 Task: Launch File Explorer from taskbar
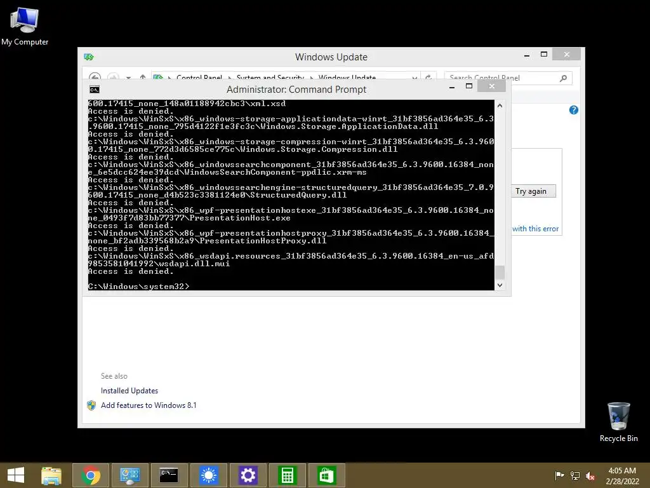point(51,475)
